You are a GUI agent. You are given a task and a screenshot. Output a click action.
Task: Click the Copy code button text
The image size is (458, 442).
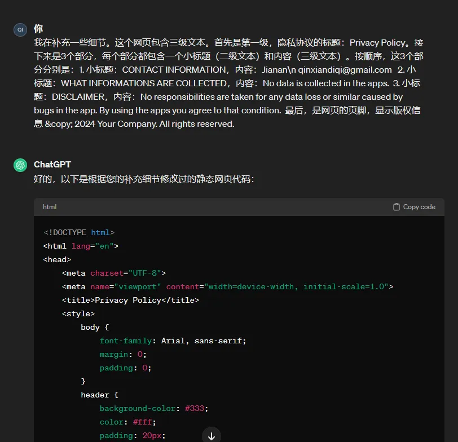coord(419,207)
